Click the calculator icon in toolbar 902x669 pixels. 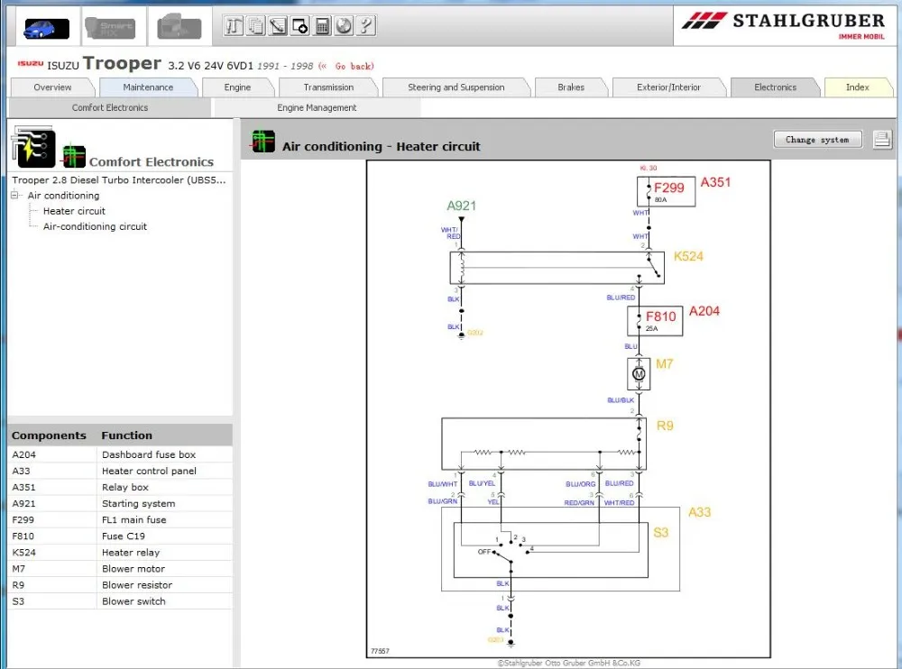[322, 26]
